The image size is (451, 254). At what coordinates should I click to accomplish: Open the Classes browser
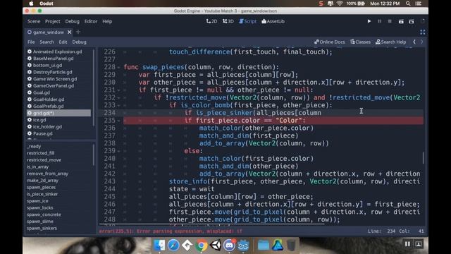pos(360,42)
